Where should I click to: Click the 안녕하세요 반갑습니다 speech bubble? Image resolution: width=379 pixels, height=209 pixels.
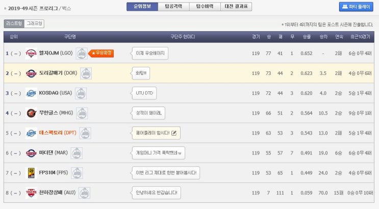[157, 193]
